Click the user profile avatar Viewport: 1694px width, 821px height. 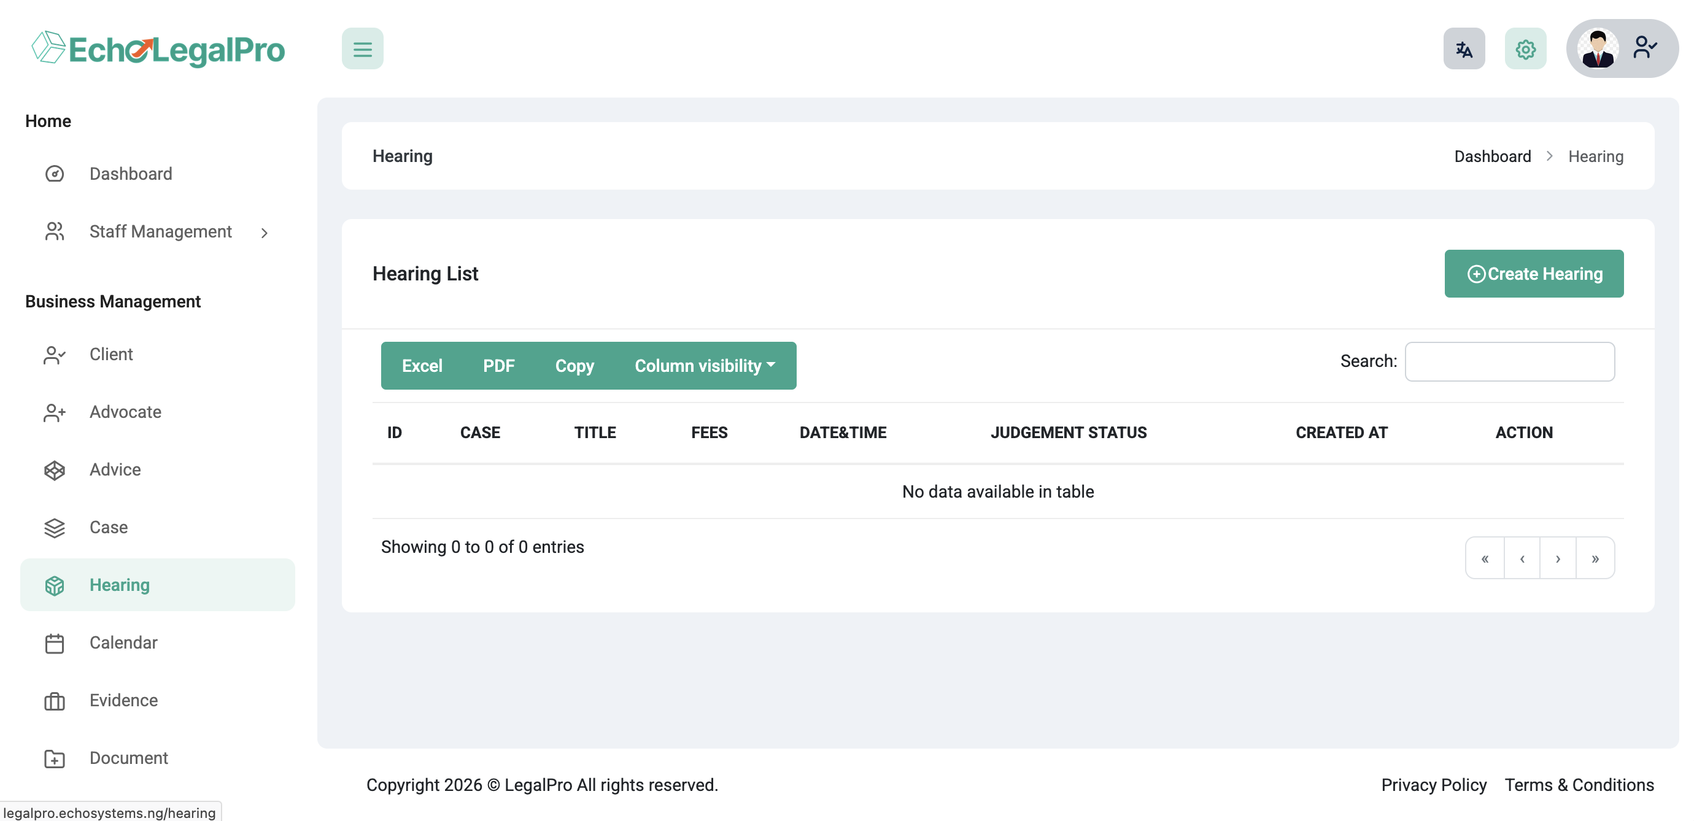[x=1598, y=48]
